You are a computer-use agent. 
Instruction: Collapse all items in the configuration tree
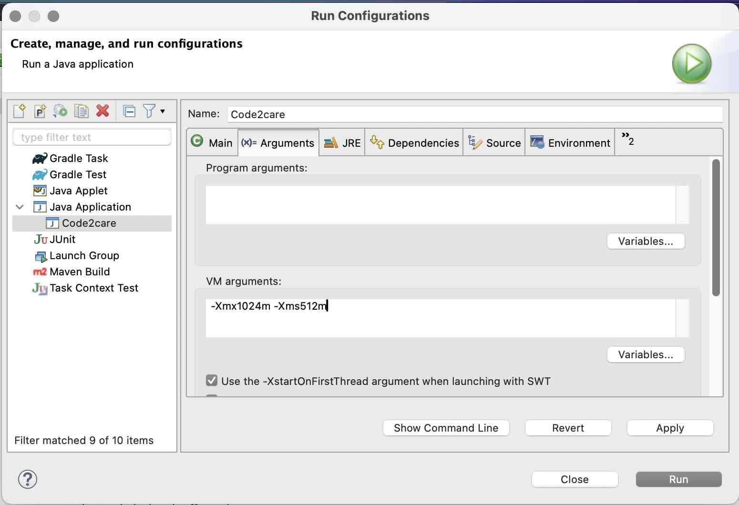point(129,111)
